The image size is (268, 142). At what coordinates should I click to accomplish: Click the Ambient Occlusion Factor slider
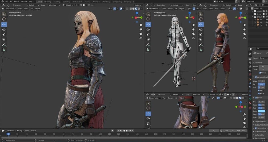(x=262, y=84)
